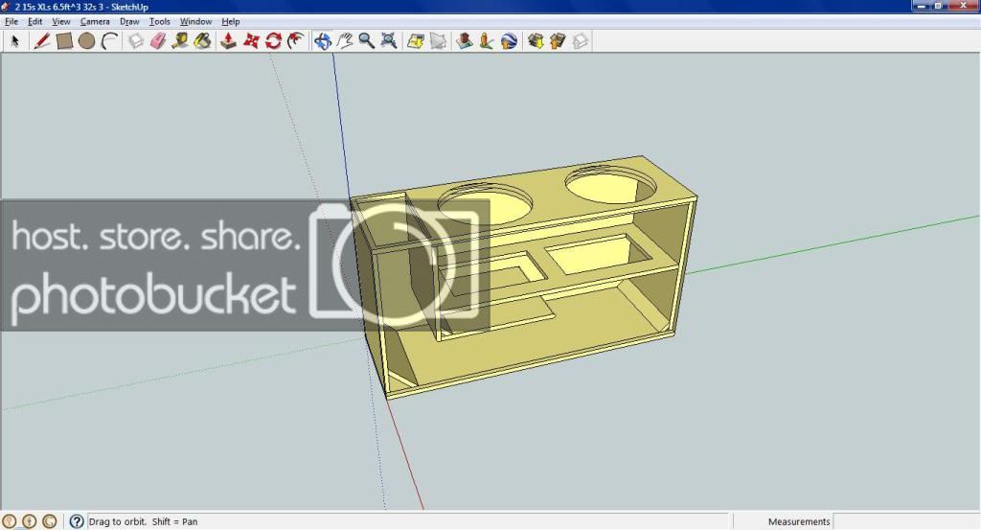Pick the Offset tool
The width and height of the screenshot is (981, 530).
[296, 41]
